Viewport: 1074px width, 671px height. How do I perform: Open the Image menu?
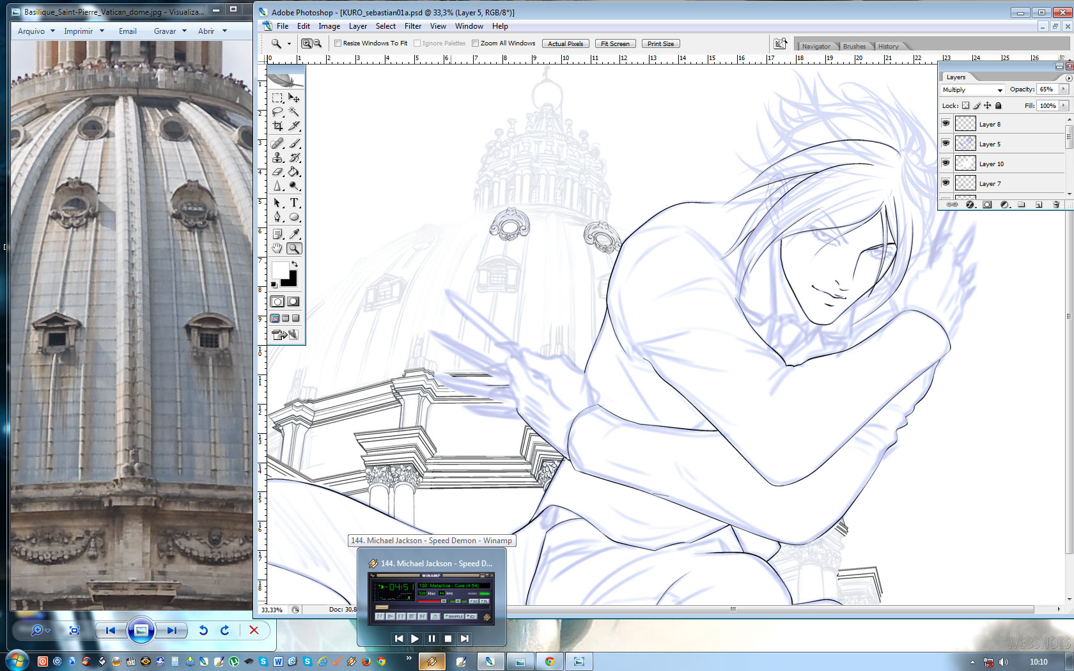click(329, 26)
